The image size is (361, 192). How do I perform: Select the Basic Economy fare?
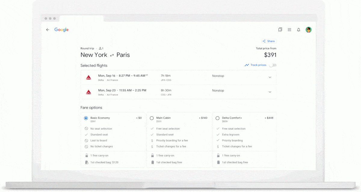(x=86, y=118)
